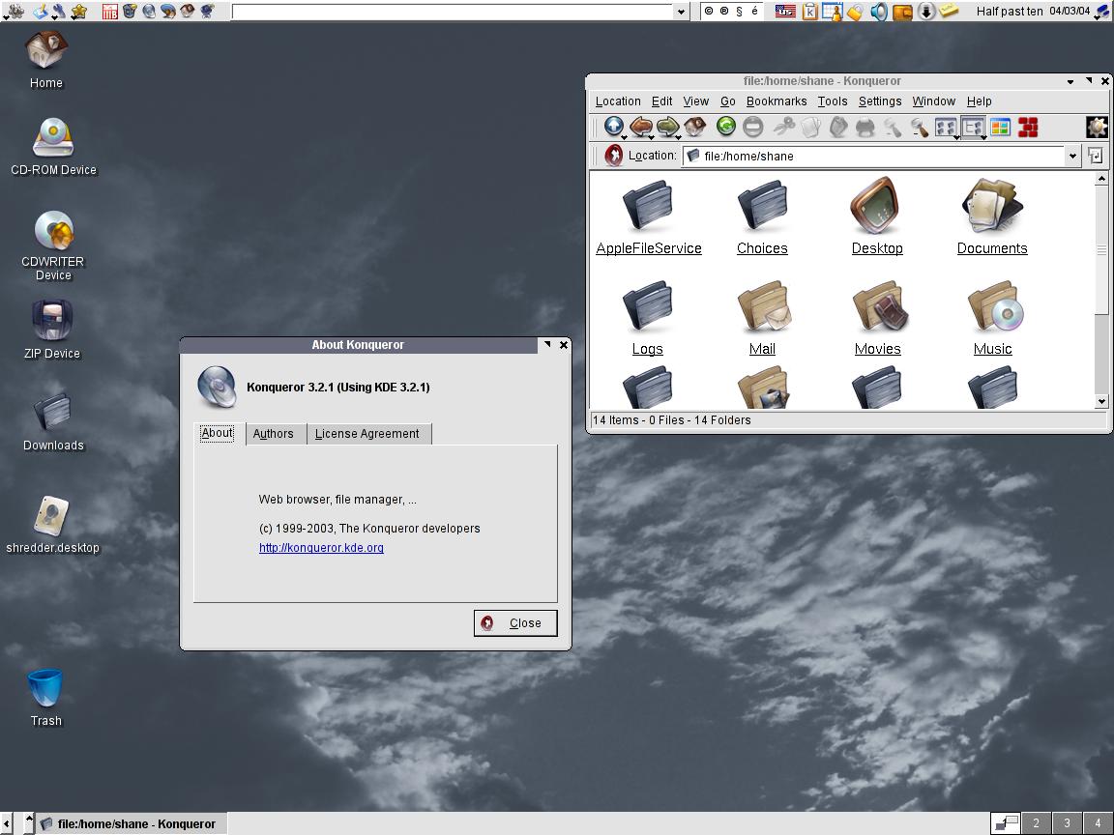The height and width of the screenshot is (835, 1114).
Task: Switch to virtual desktop 4 in pager
Action: [1098, 823]
